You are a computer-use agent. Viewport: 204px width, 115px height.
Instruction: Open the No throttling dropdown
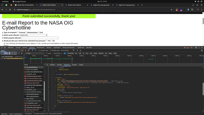[x=66, y=50]
